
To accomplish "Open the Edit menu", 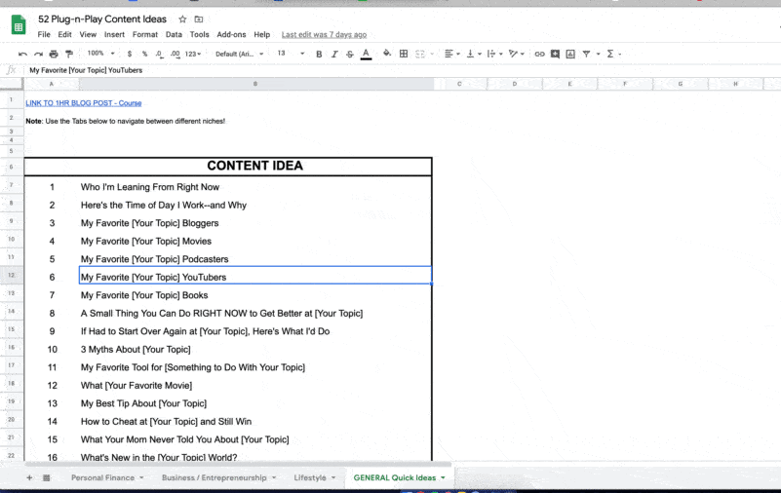I will click(x=64, y=34).
